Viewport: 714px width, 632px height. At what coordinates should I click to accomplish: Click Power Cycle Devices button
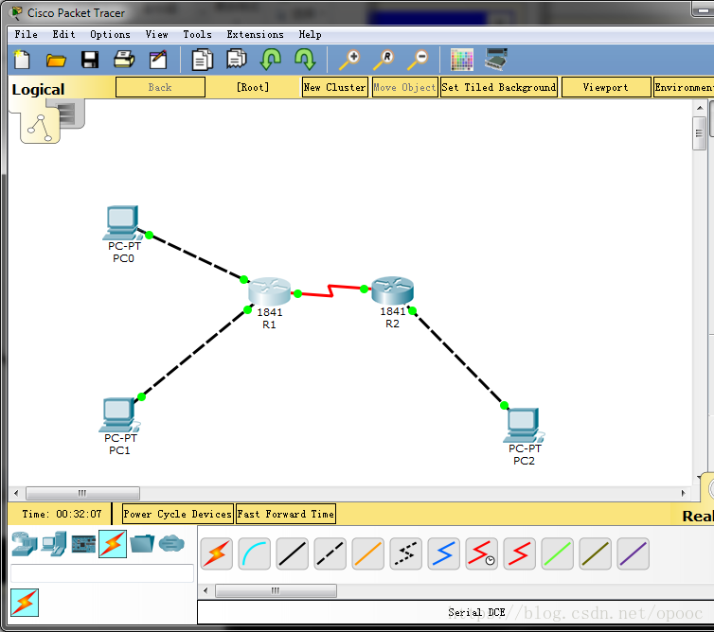[178, 514]
